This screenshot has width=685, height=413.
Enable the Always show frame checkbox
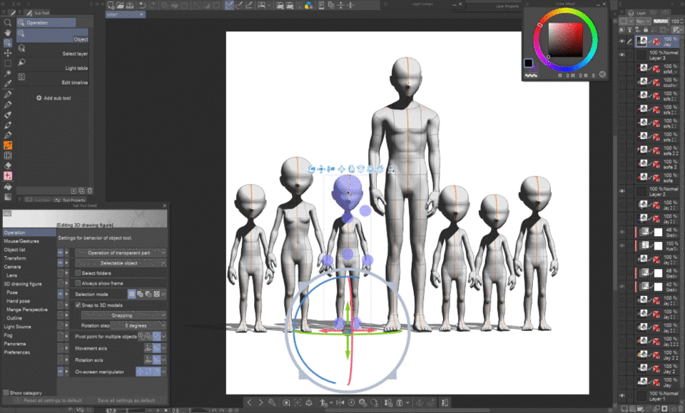(78, 283)
